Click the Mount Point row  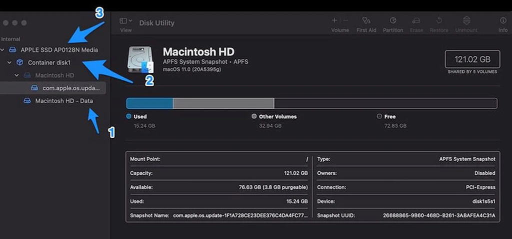coord(219,159)
